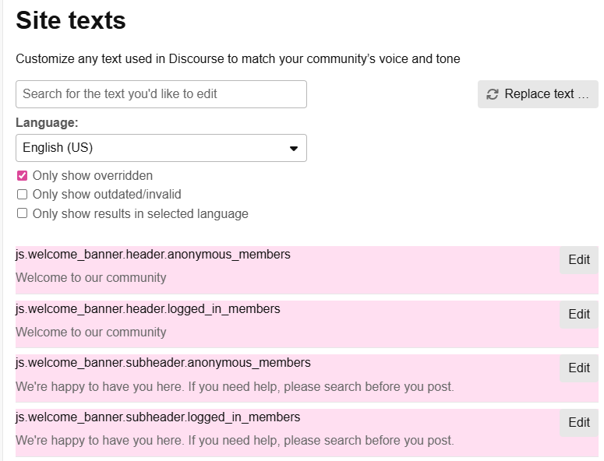The image size is (604, 461).
Task: Uncheck Only show overridden checkbox
Action: (23, 176)
